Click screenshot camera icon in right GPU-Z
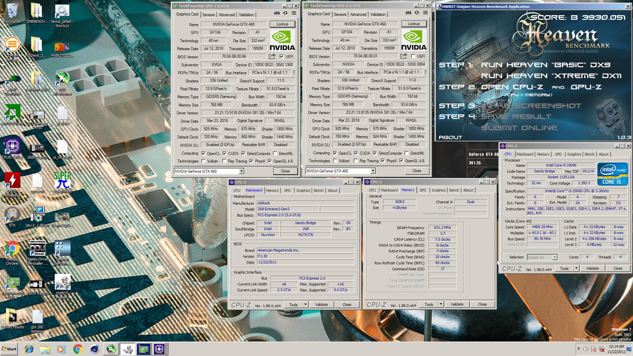 pyautogui.click(x=408, y=13)
